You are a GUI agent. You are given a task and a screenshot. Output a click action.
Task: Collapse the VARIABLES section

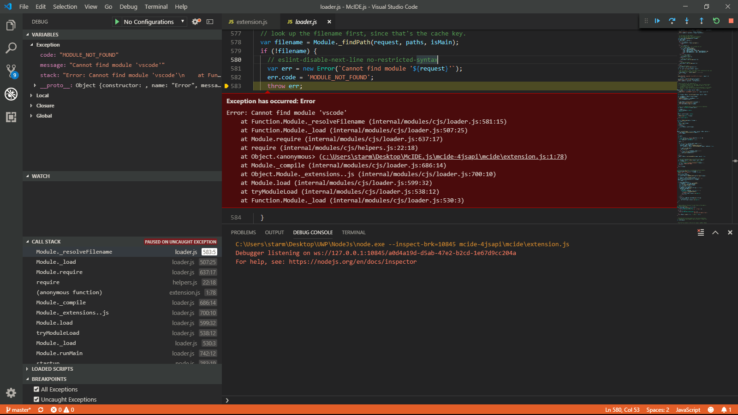point(122,35)
